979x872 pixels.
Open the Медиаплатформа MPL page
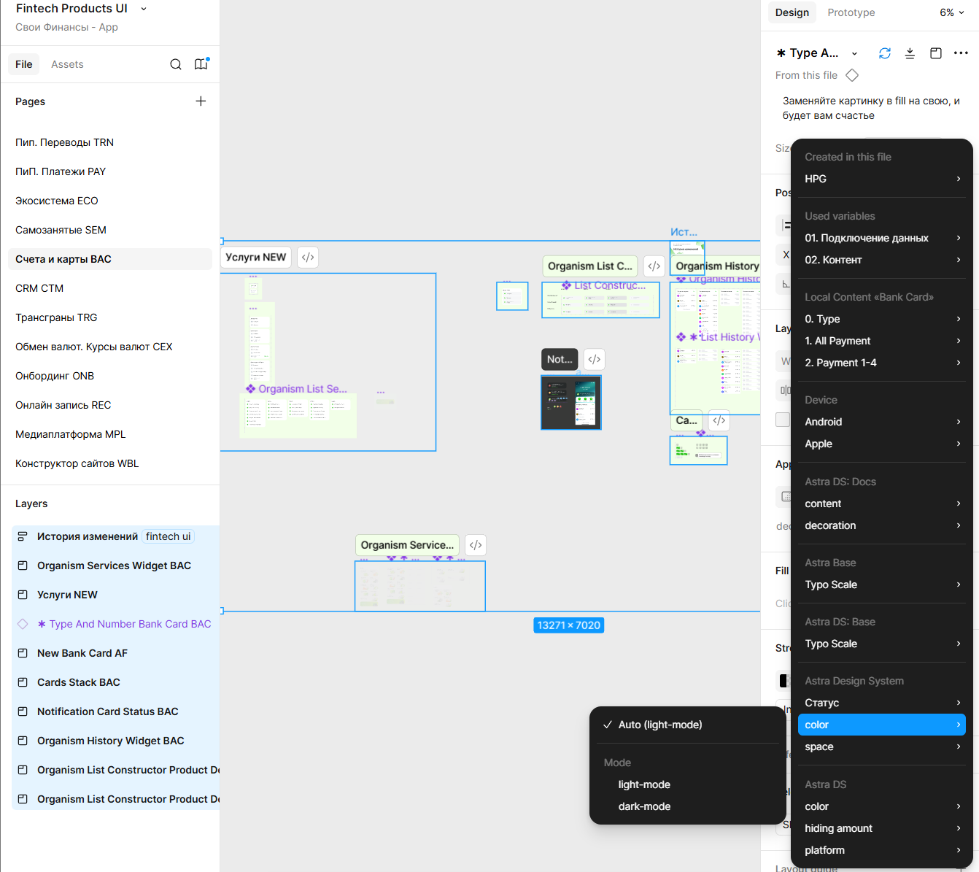(110, 434)
